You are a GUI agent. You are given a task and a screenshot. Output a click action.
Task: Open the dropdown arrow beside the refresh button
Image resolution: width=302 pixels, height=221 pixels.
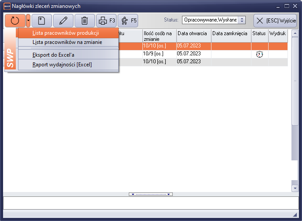tap(28, 21)
